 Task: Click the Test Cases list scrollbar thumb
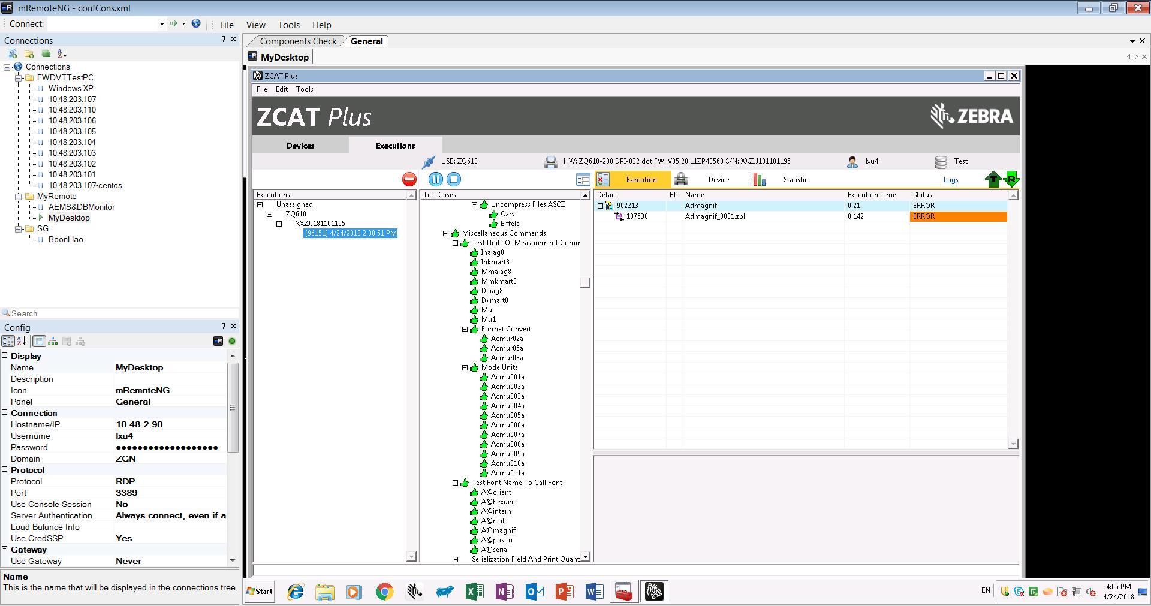586,282
